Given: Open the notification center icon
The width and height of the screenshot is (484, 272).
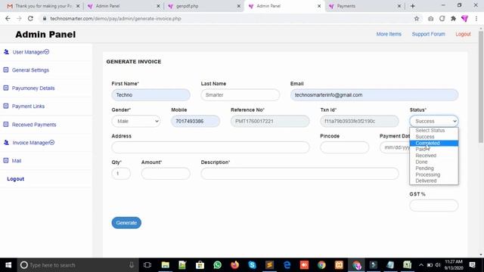Looking at the screenshot, I should coord(472,265).
